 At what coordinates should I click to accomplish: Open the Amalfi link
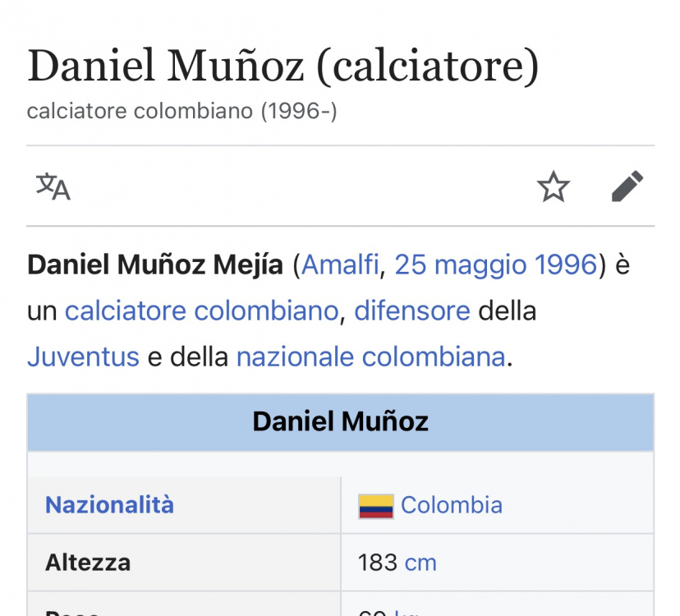[x=340, y=264]
